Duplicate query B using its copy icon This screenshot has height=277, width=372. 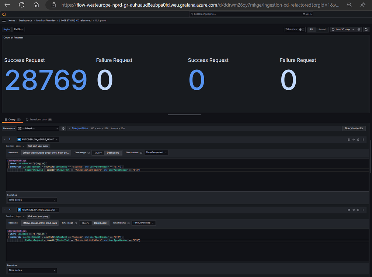(x=349, y=140)
